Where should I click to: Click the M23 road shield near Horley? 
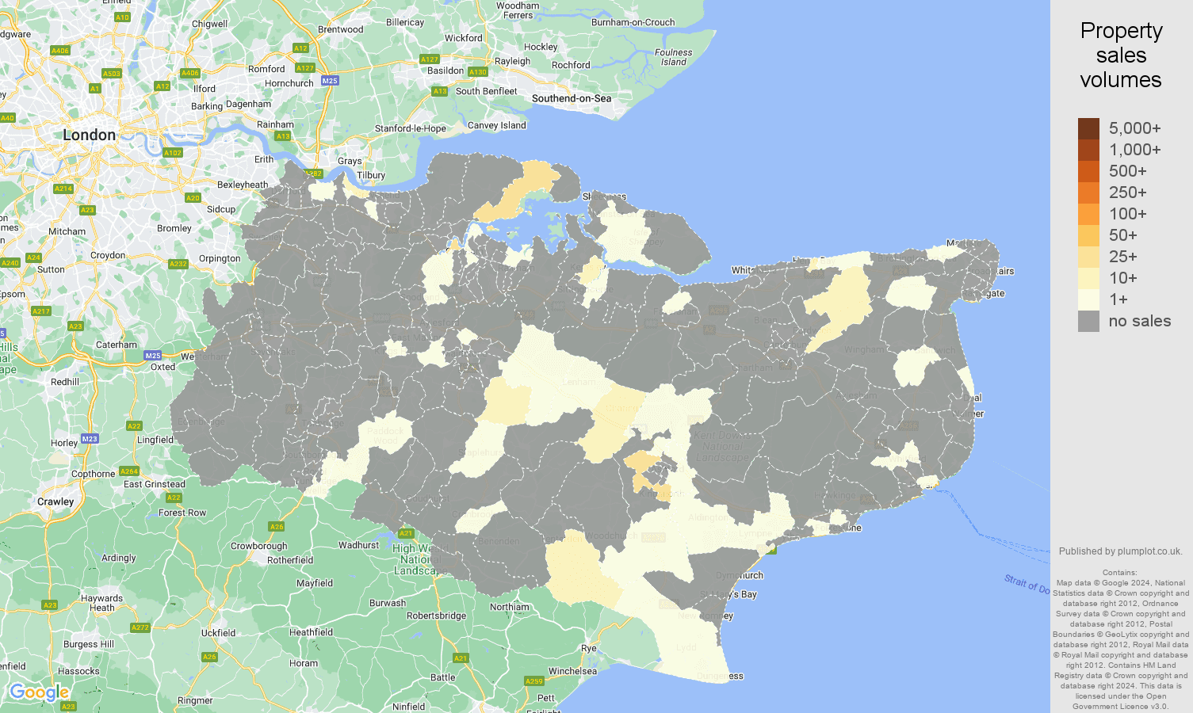coord(90,439)
